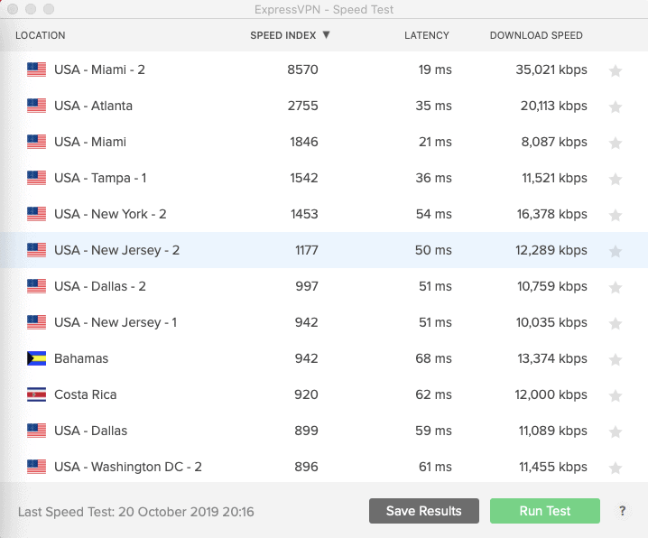Pick the USA - New Jersey - 2 name
Viewport: 648px width, 538px height.
pos(117,250)
